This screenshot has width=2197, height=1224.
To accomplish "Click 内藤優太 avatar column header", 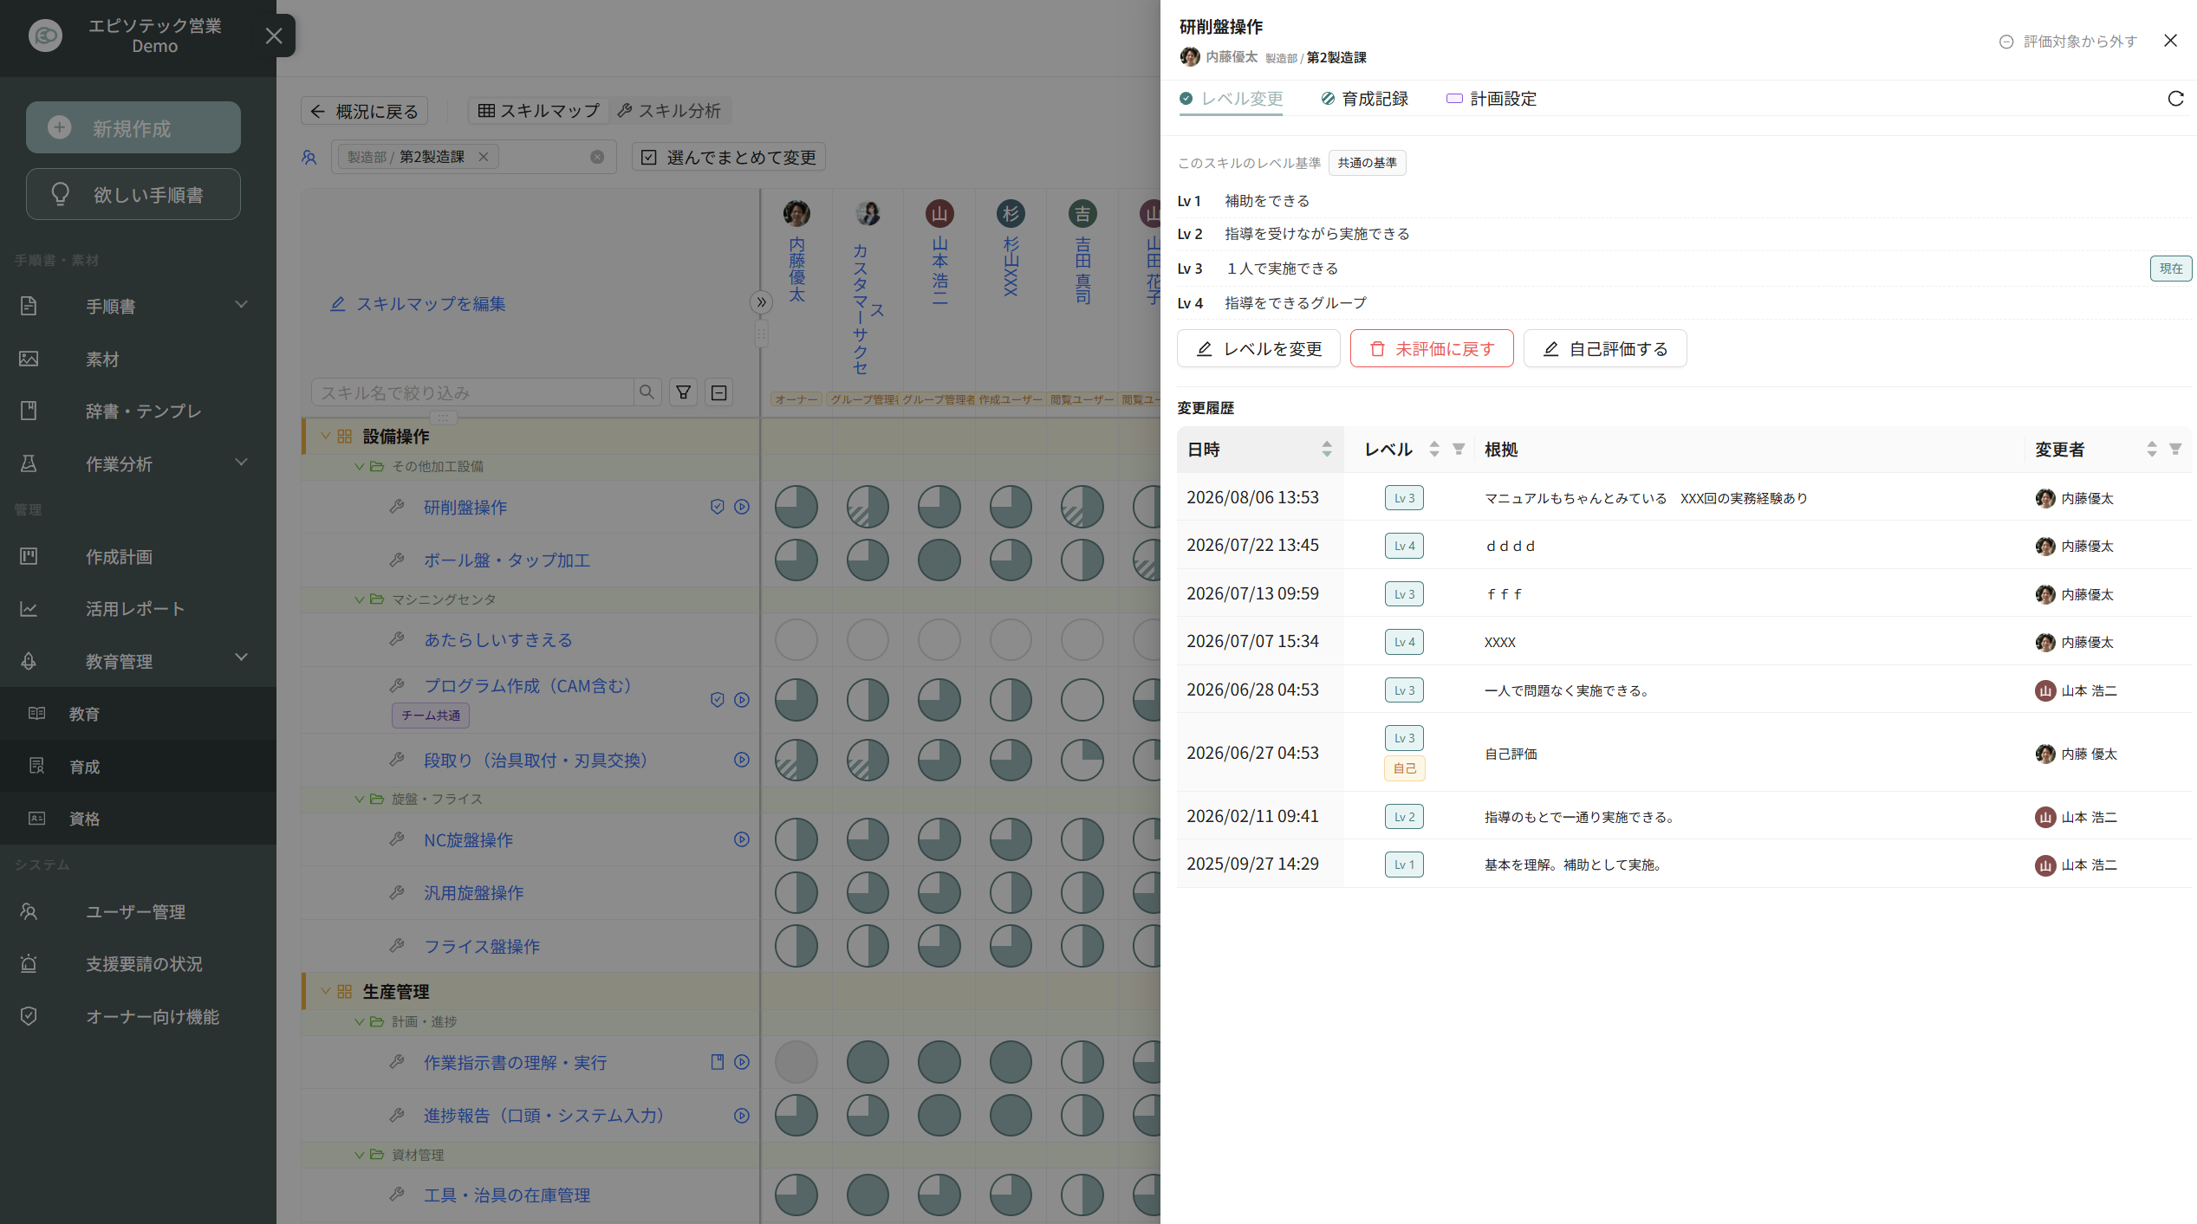I will pyautogui.click(x=796, y=212).
